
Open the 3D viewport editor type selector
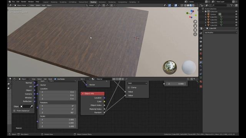pyautogui.click(x=10, y=5)
